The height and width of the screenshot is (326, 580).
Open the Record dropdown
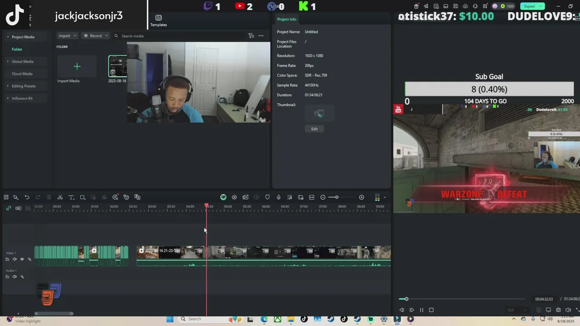pos(96,36)
